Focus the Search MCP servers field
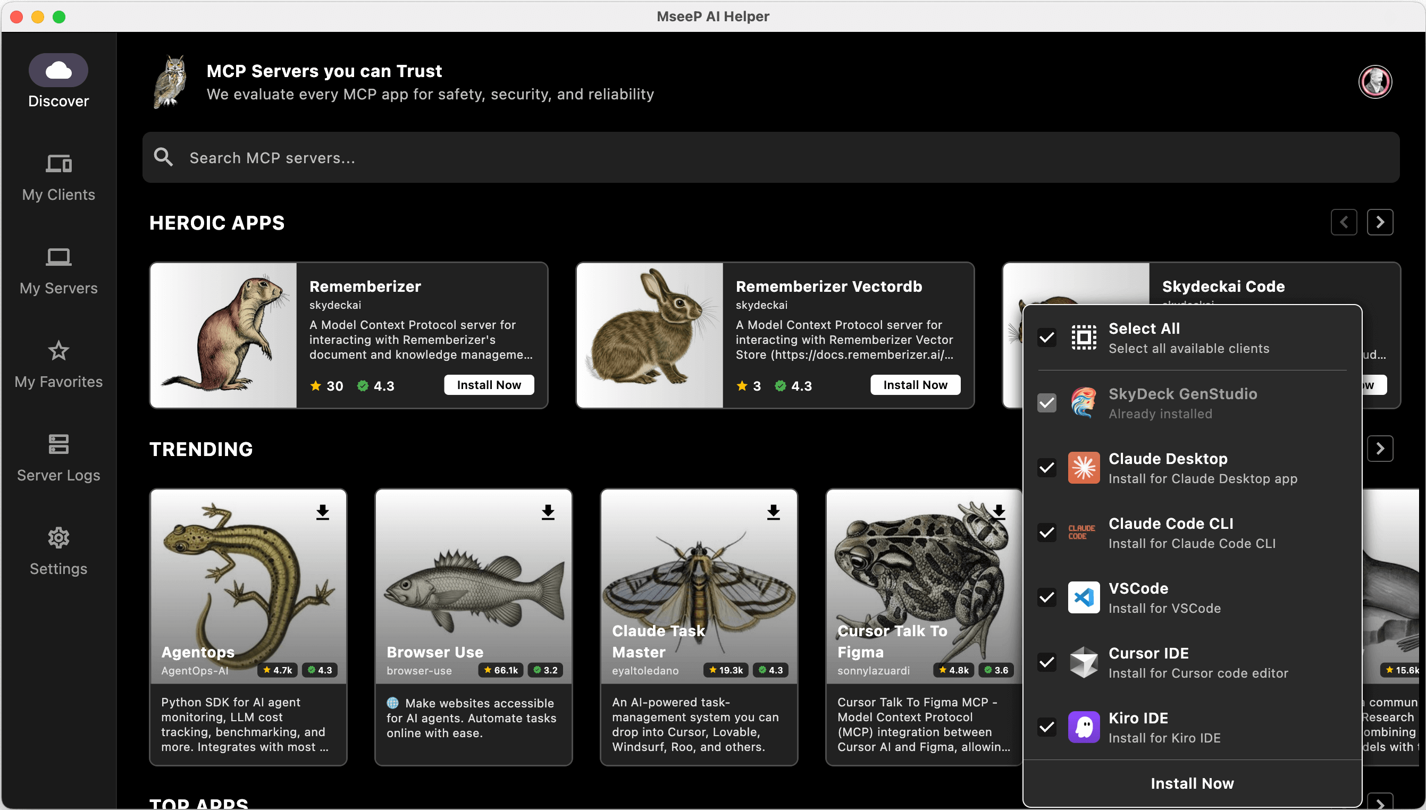Screen dimensions: 1426x810 pyautogui.click(x=770, y=157)
